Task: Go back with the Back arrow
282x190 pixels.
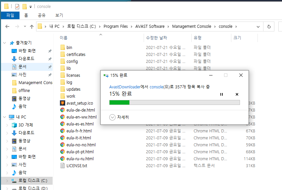Action: tap(7, 26)
